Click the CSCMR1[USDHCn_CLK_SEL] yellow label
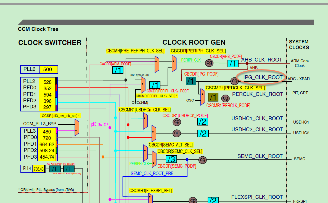This screenshot has width=328, height=203. [x=145, y=110]
